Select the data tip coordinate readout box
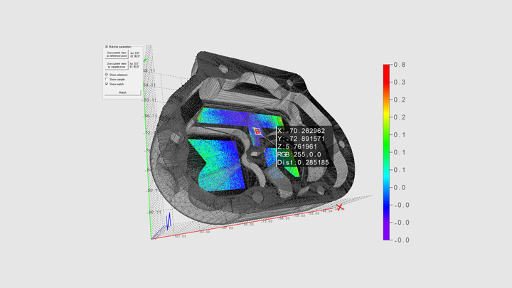The height and width of the screenshot is (288, 512). tap(303, 146)
